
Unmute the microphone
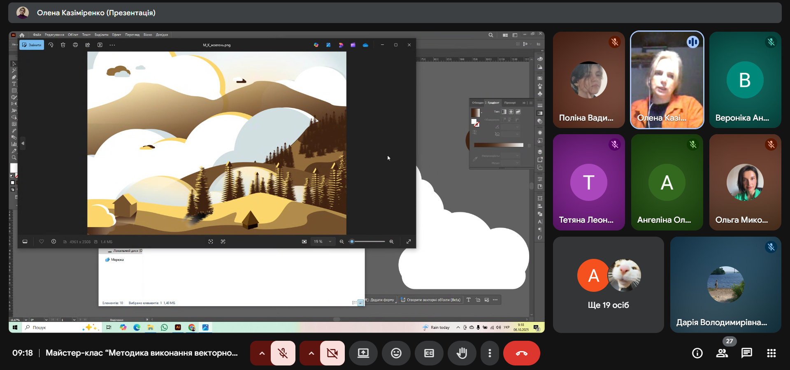click(x=283, y=353)
